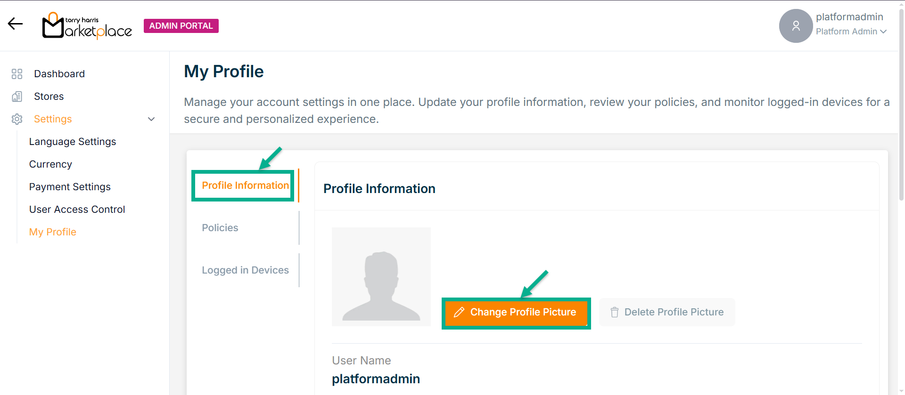The width and height of the screenshot is (905, 395).
Task: Open the Policies tab
Action: click(x=220, y=228)
